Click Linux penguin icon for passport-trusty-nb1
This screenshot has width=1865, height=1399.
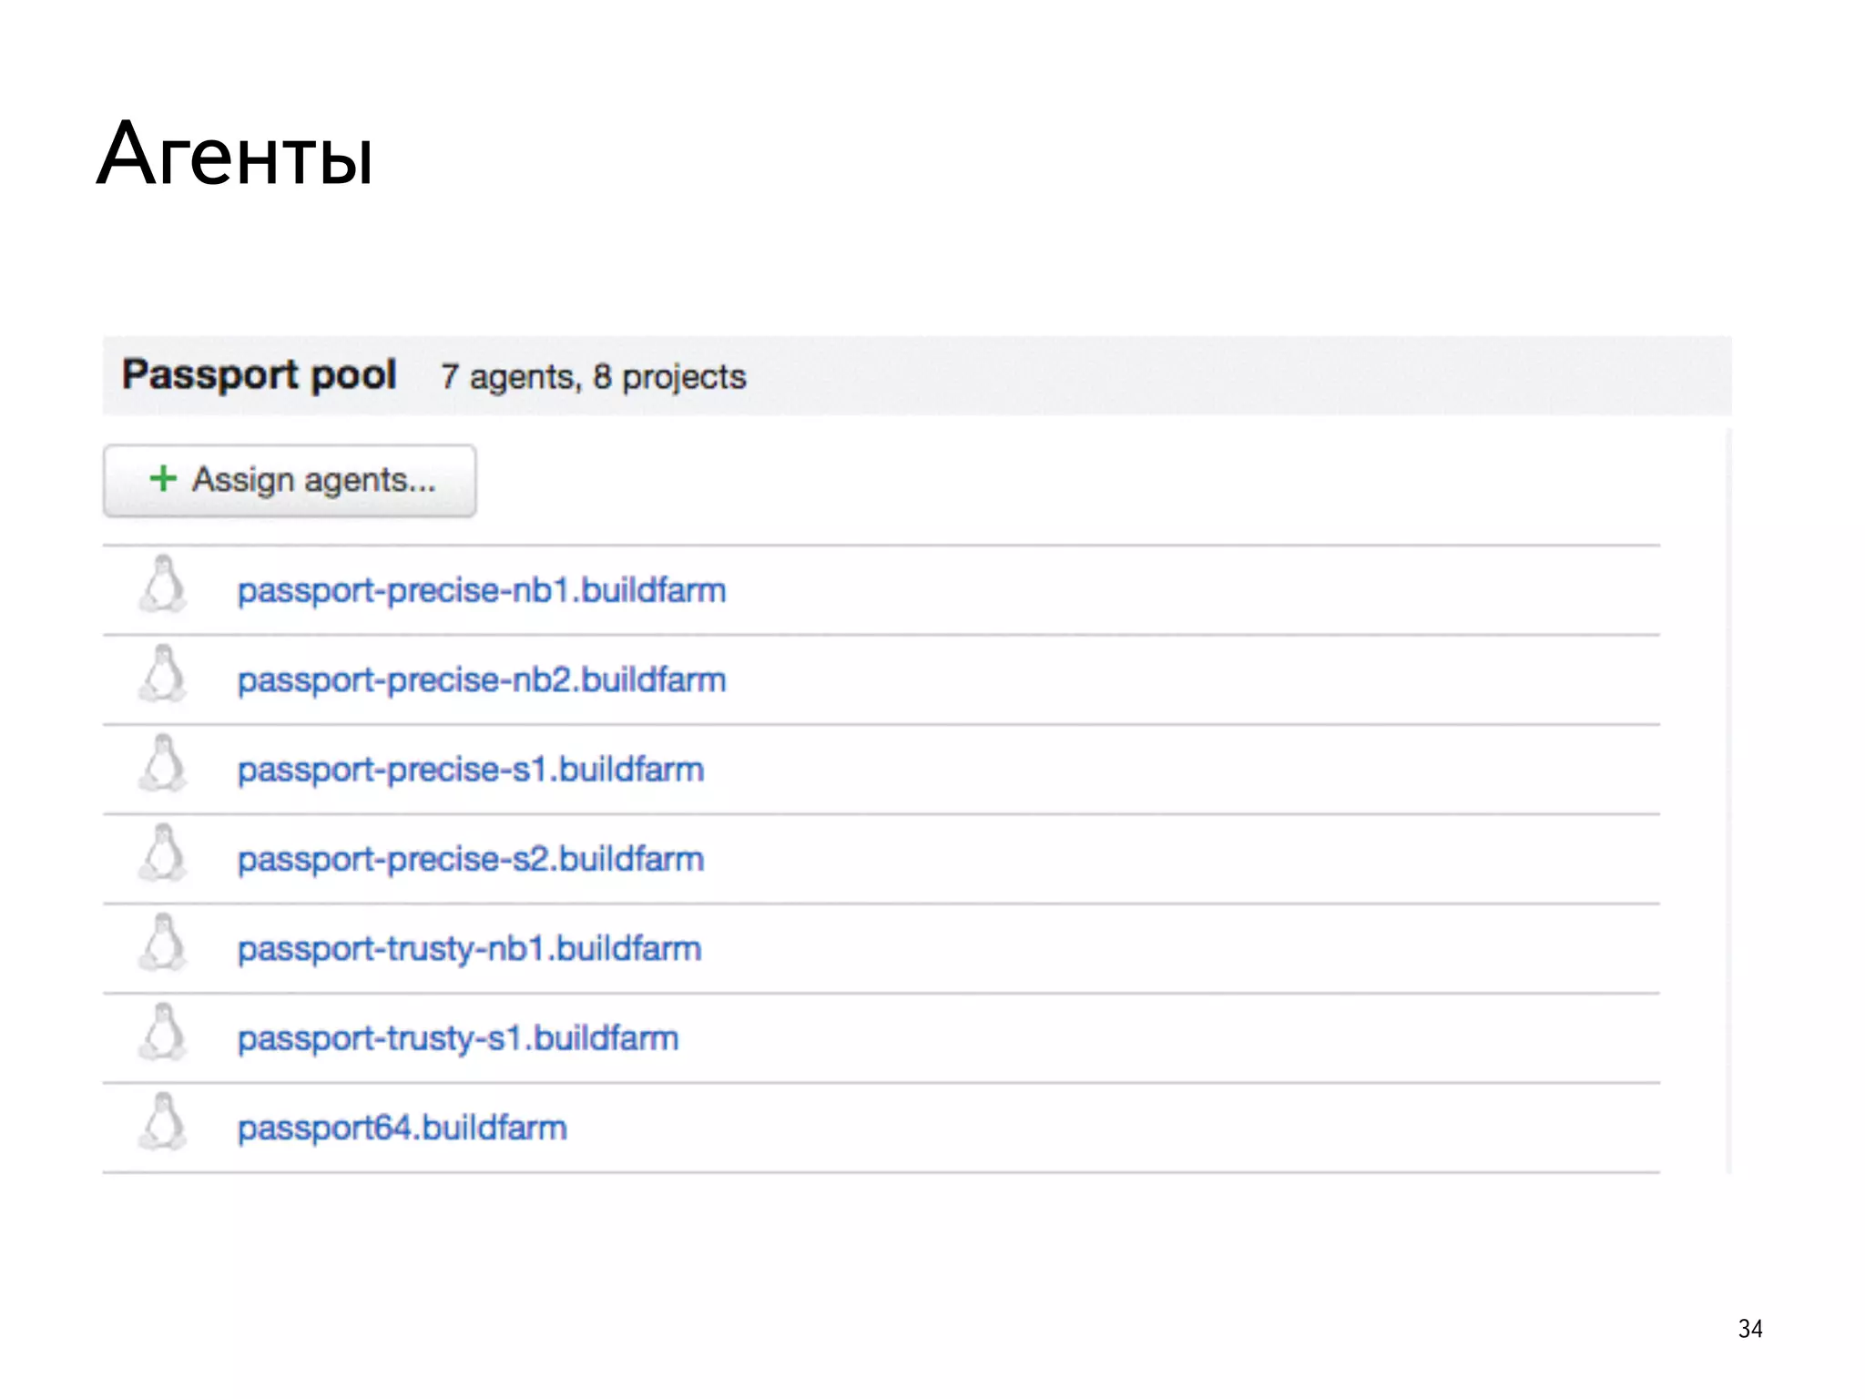point(163,943)
